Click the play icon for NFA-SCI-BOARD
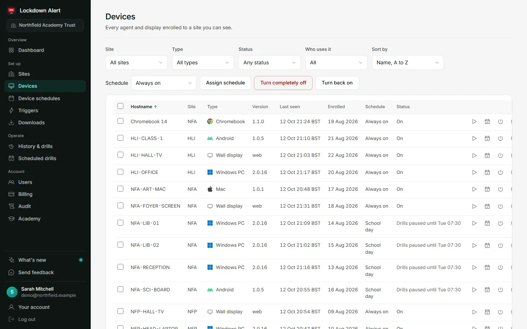 click(474, 290)
